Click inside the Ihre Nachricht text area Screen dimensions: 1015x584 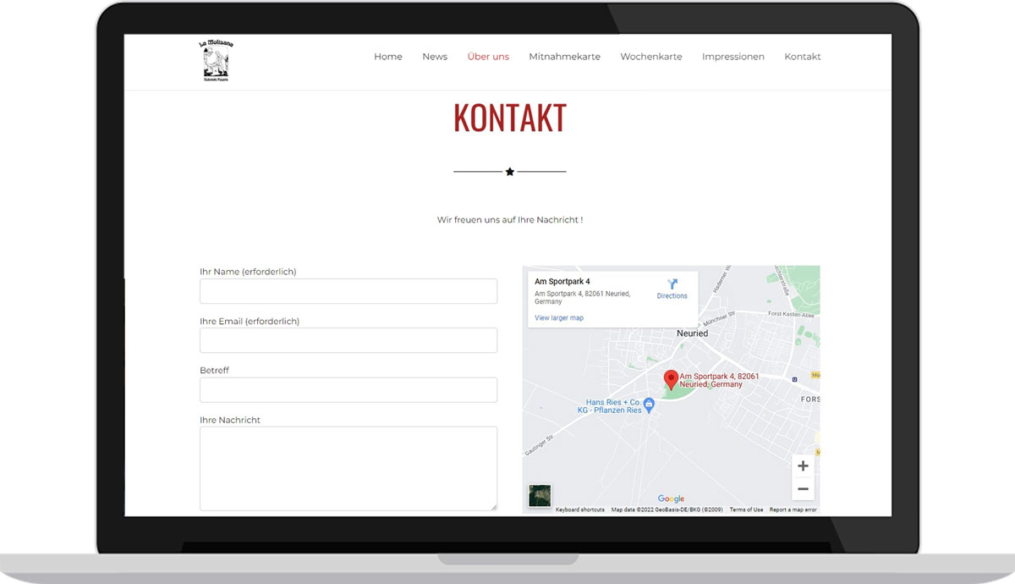[348, 468]
